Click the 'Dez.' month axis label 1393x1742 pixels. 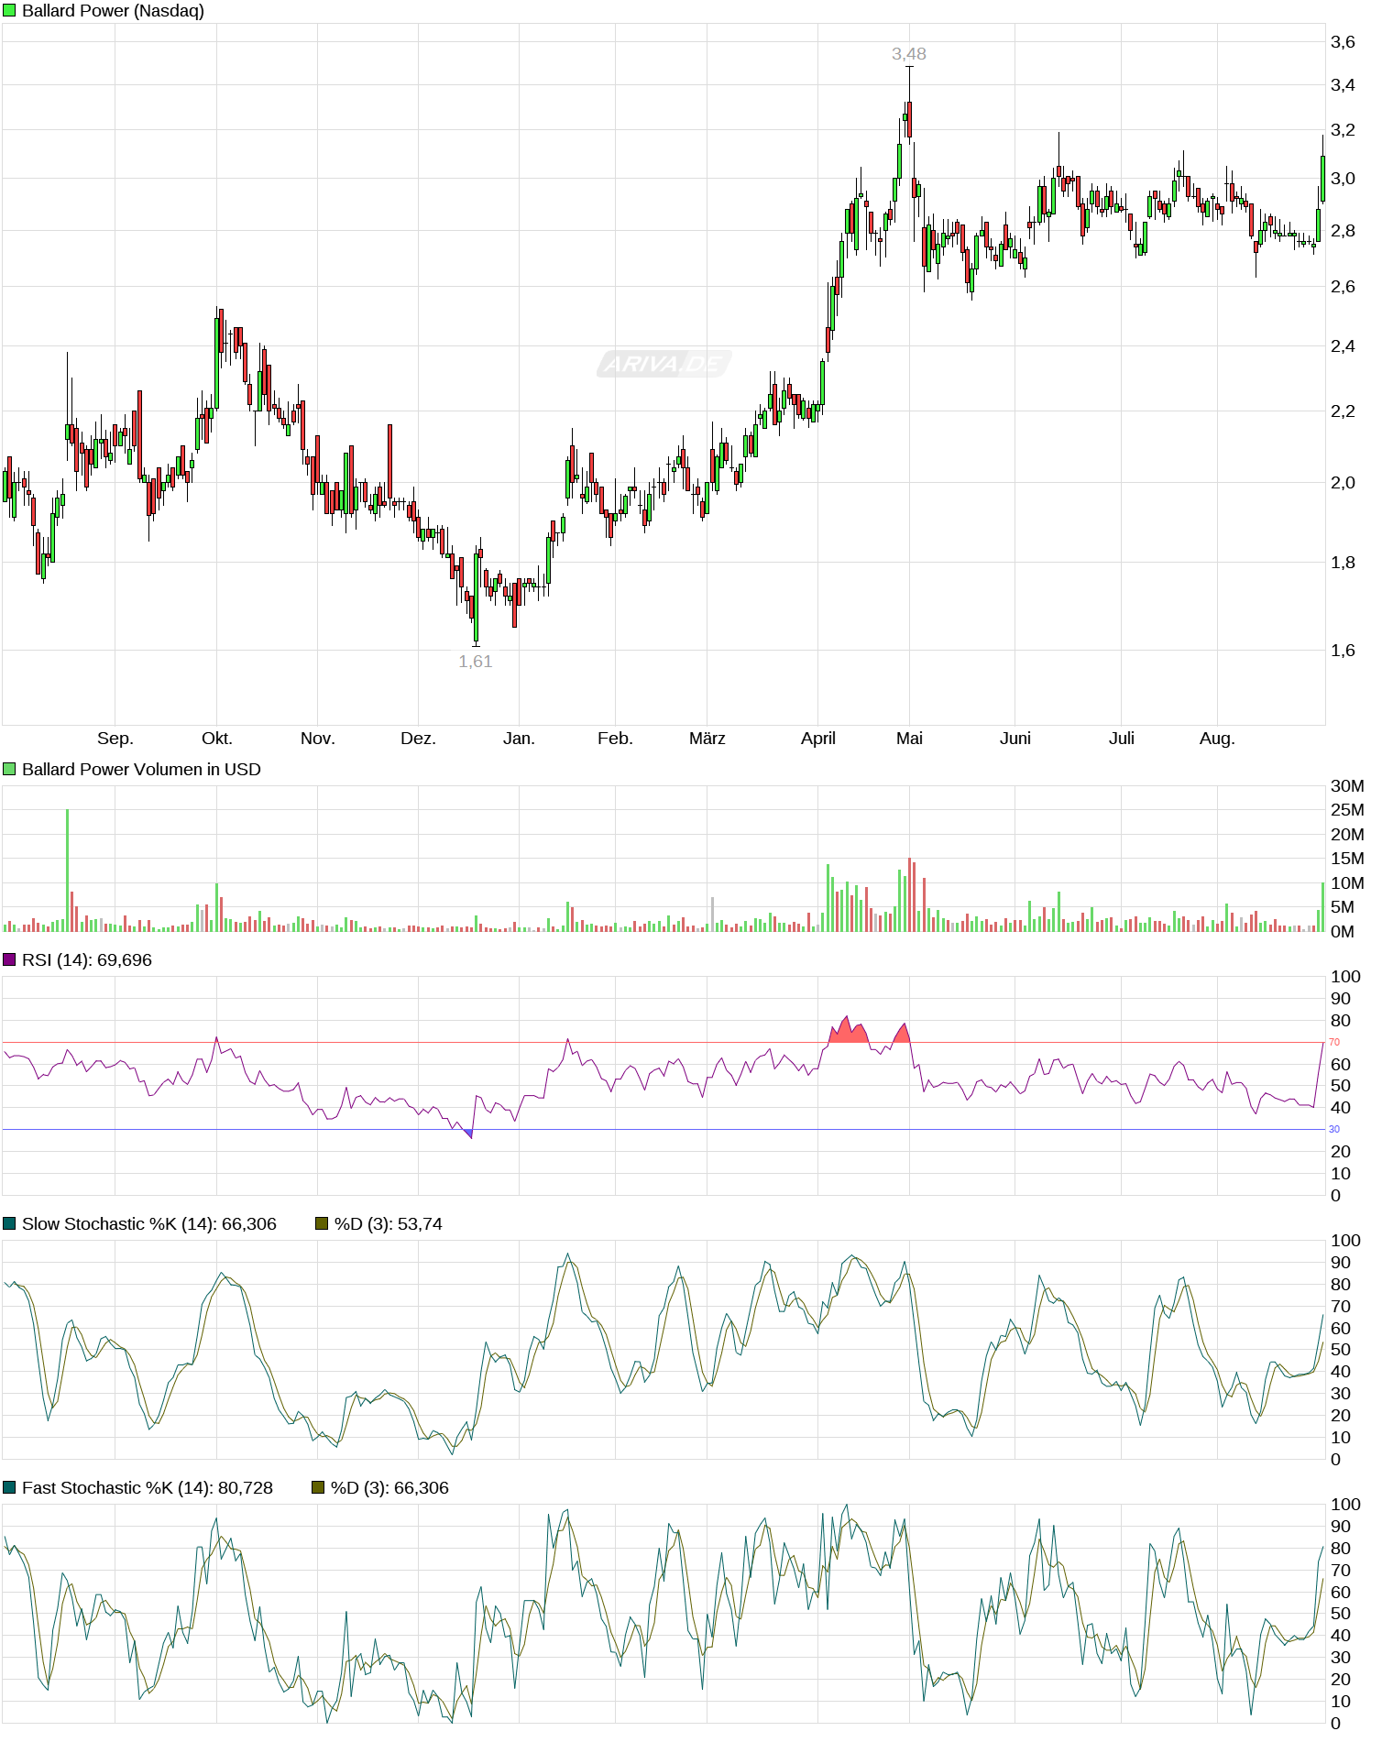point(418,739)
